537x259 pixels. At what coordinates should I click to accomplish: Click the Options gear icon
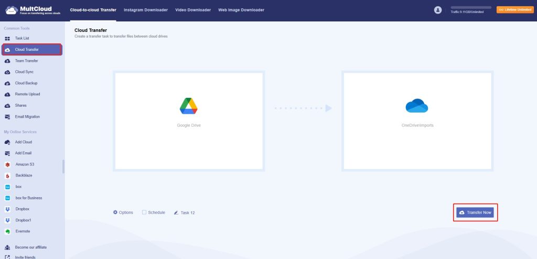click(x=115, y=212)
